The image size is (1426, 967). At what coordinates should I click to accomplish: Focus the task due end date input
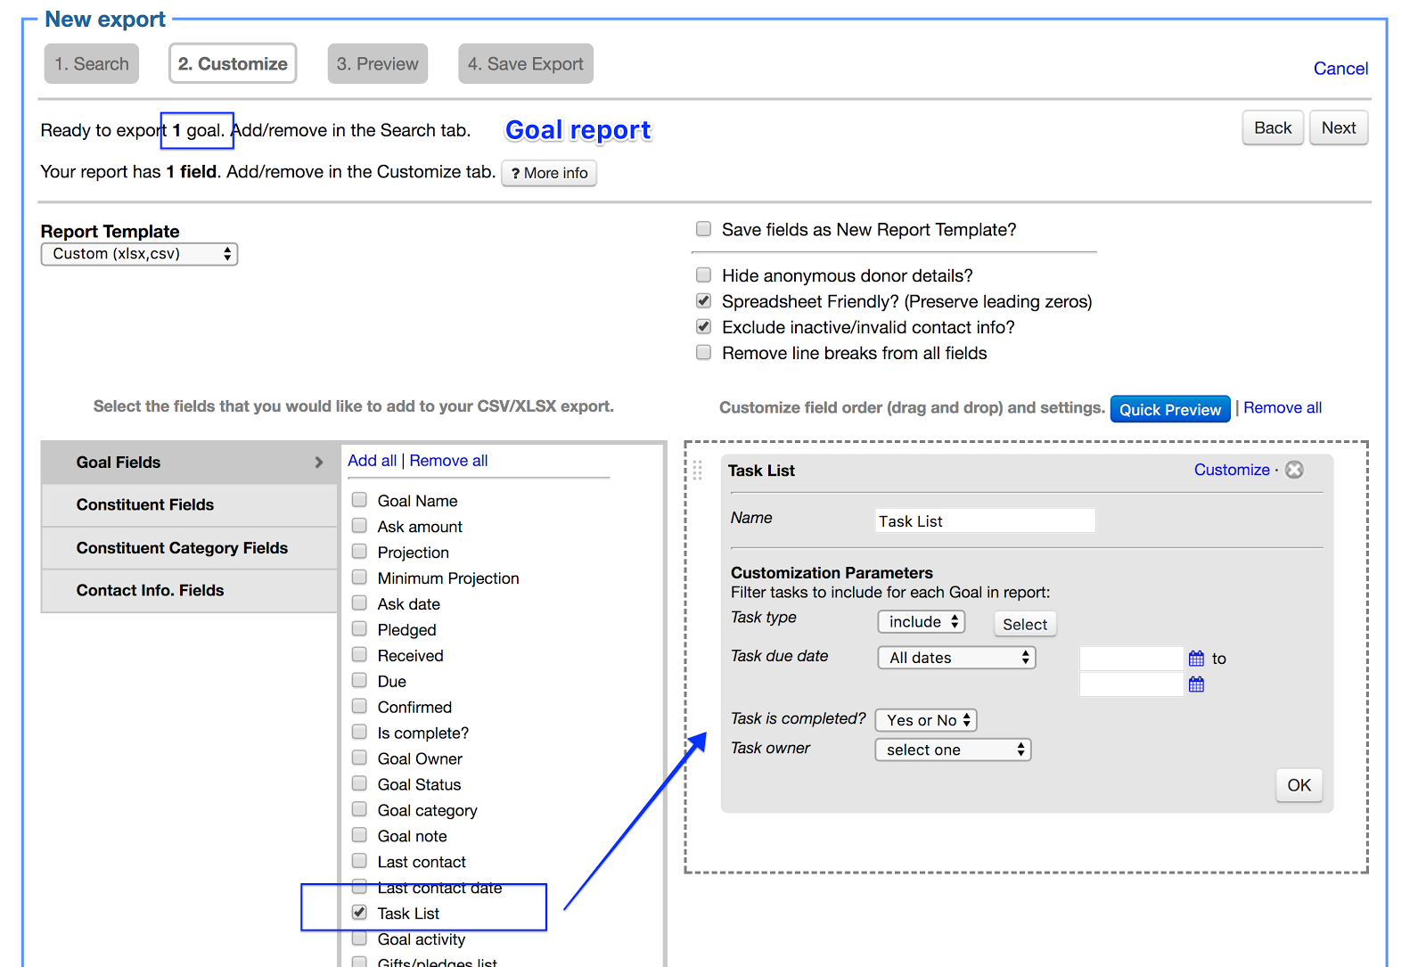[1131, 684]
